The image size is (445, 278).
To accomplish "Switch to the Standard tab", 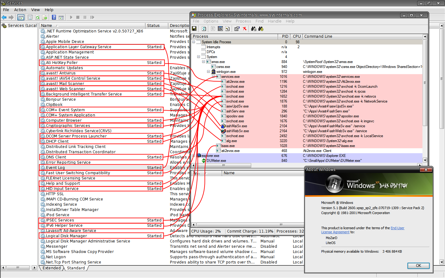I will pos(76,268).
